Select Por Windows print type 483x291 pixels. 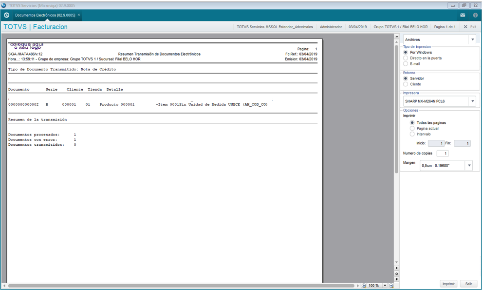point(406,53)
